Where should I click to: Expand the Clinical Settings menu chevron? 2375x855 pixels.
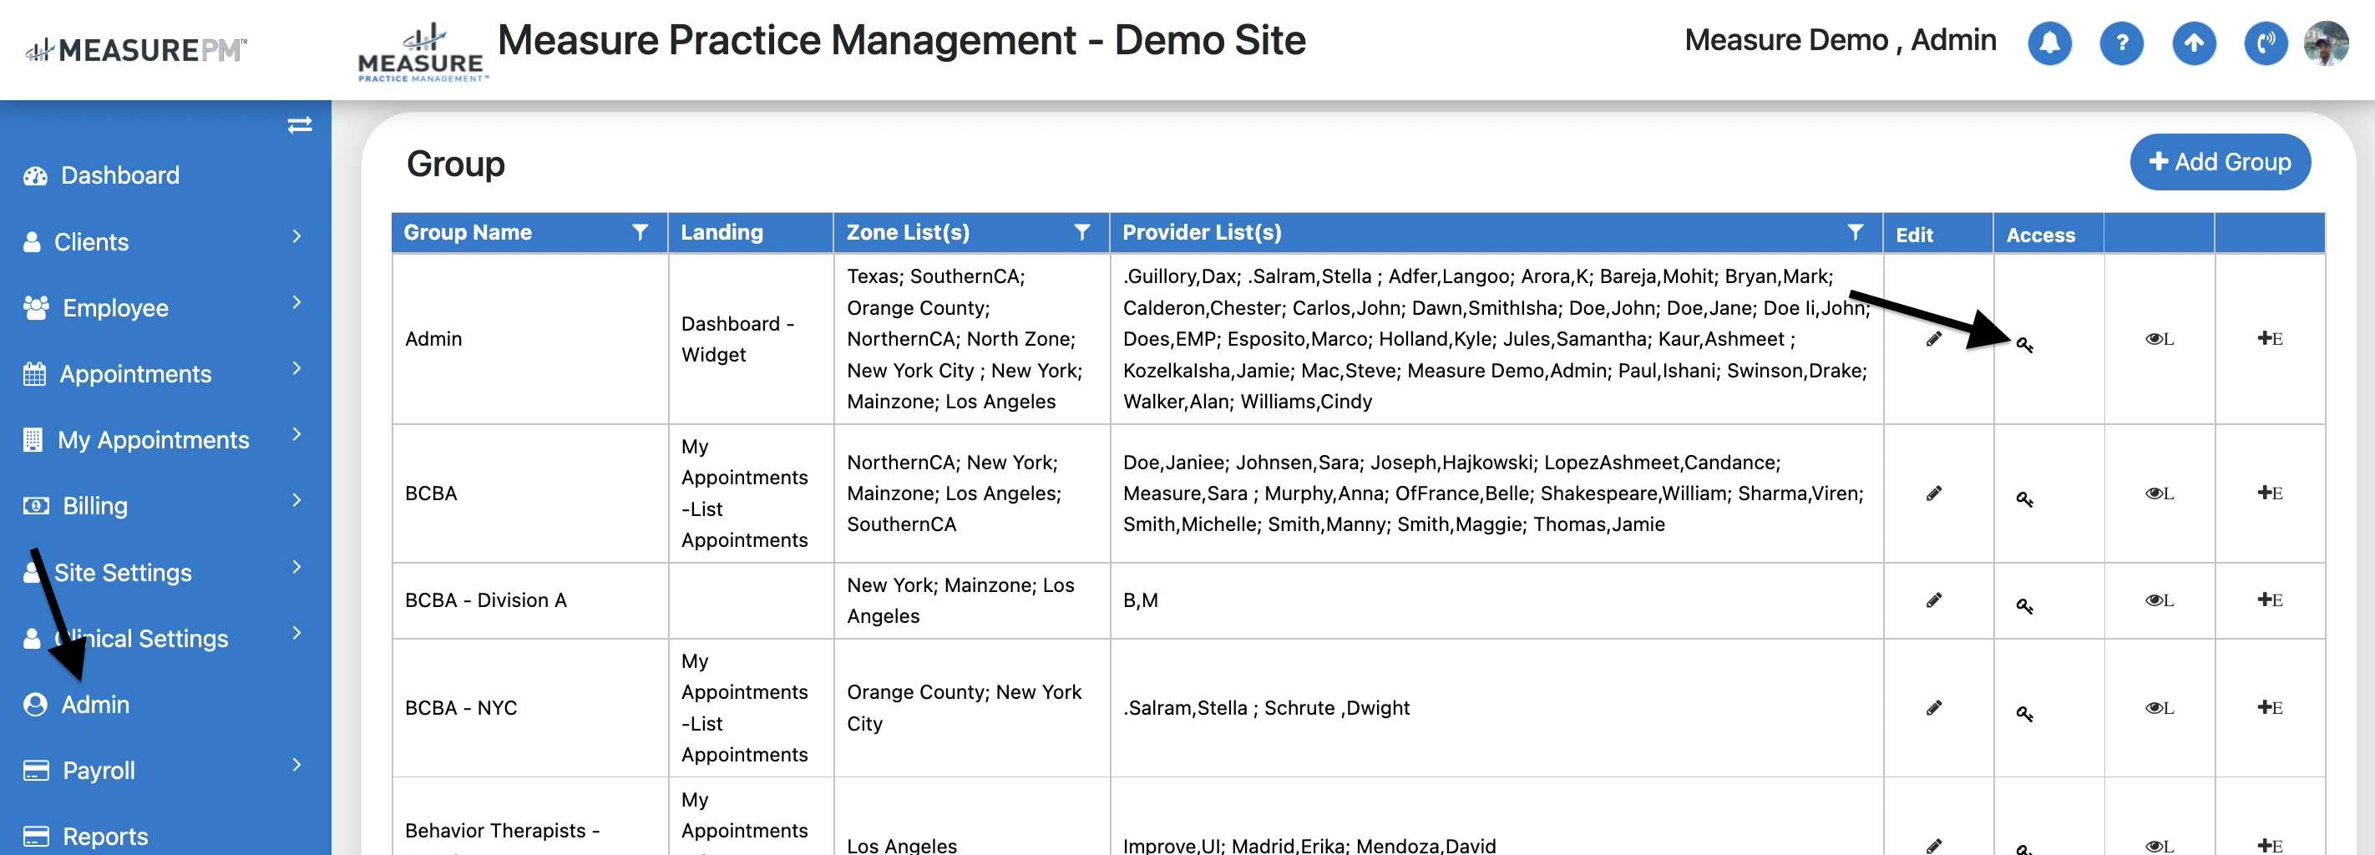coord(297,634)
